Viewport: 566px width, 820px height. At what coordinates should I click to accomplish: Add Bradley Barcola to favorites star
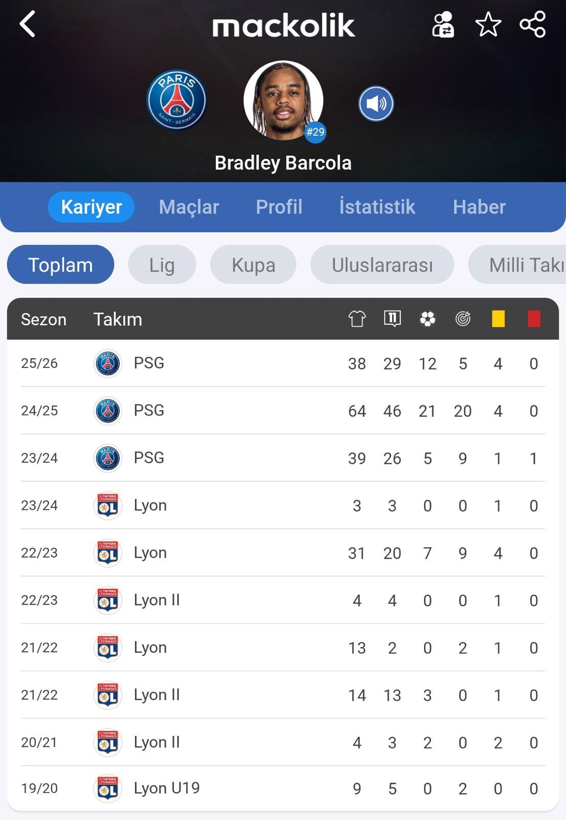click(488, 25)
